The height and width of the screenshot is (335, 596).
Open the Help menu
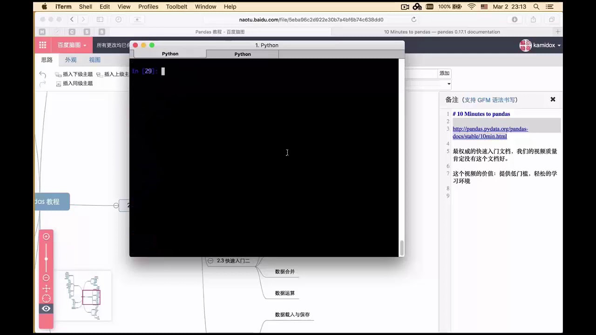click(x=230, y=7)
